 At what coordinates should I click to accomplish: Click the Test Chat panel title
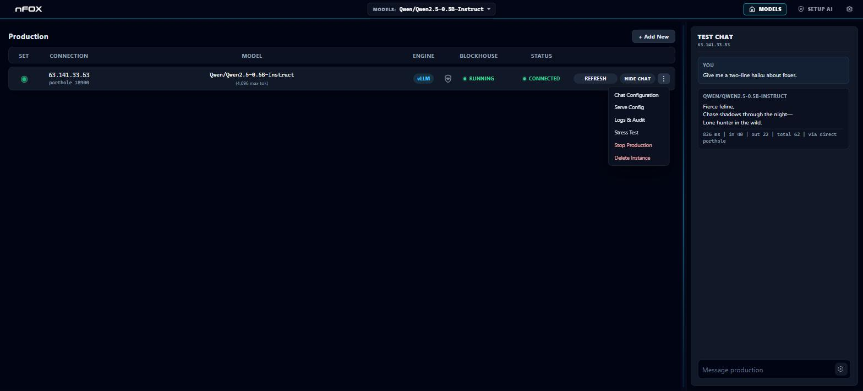[x=715, y=37]
